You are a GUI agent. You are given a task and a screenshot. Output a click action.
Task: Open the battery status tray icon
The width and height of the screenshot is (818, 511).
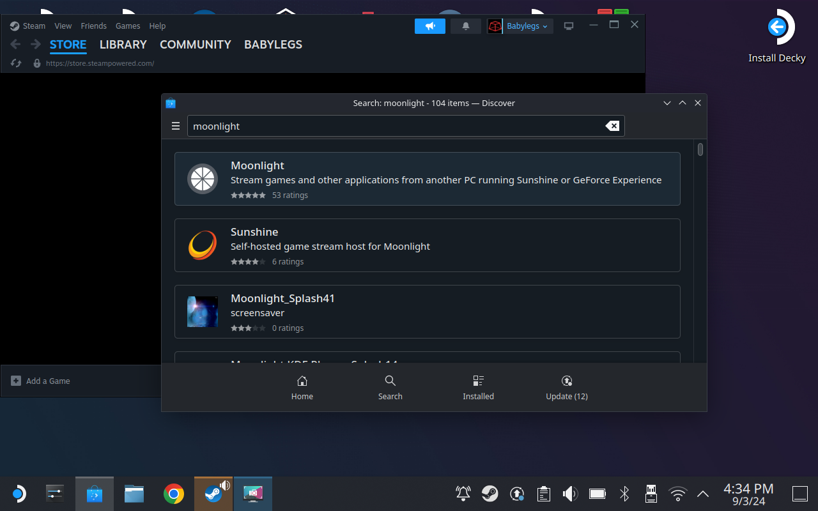coord(598,494)
